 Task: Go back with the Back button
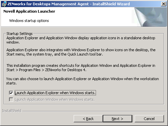pos(88,119)
